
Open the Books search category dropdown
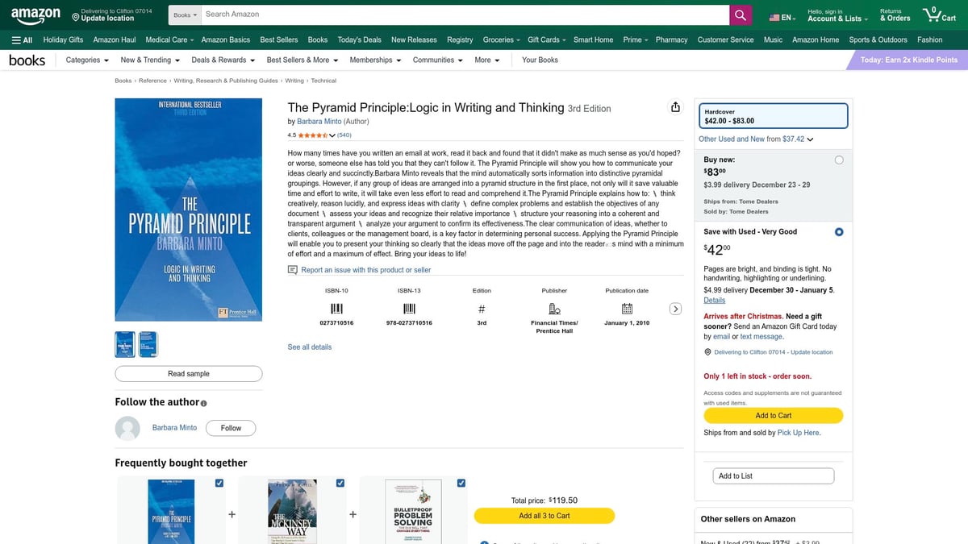pyautogui.click(x=184, y=14)
